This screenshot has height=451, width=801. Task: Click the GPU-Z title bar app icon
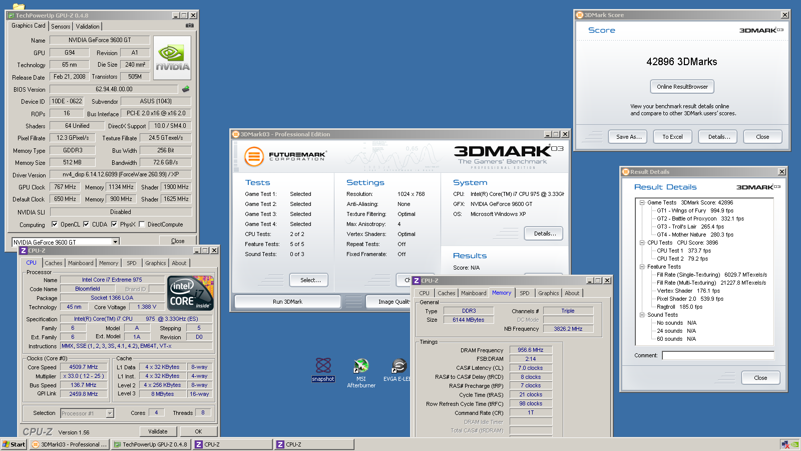(x=11, y=16)
